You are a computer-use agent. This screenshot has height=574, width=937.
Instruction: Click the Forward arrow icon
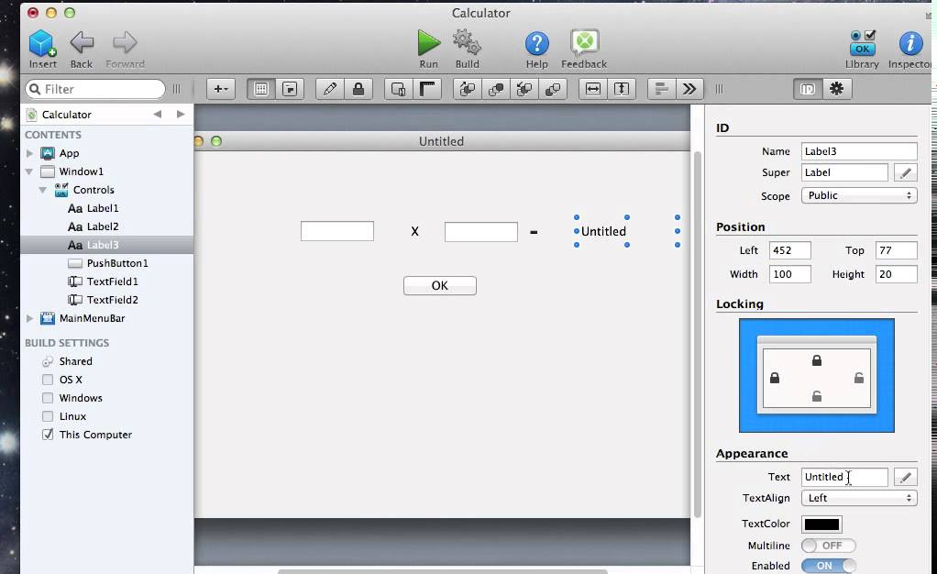point(125,42)
